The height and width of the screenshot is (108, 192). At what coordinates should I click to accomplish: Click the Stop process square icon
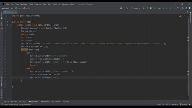tap(155, 8)
